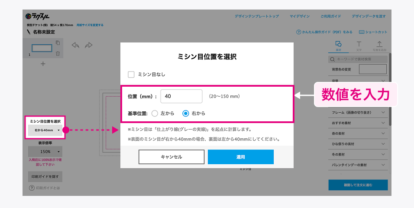Expand バレンタインデーの素材 section
Screen dimensions: 414x208
pyautogui.click(x=358, y=165)
